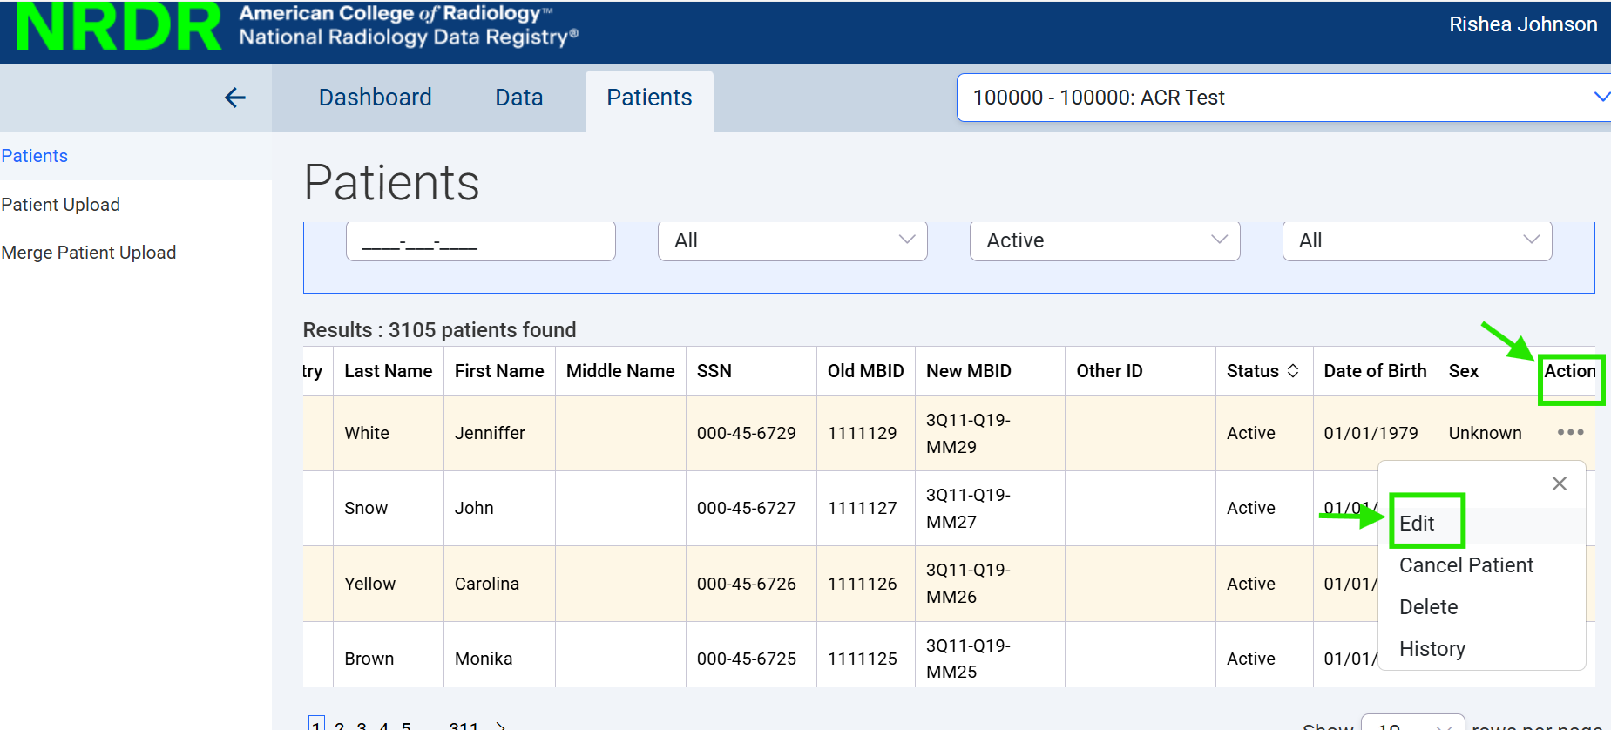The width and height of the screenshot is (1611, 730).
Task: Click the back arrow icon
Action: point(235,98)
